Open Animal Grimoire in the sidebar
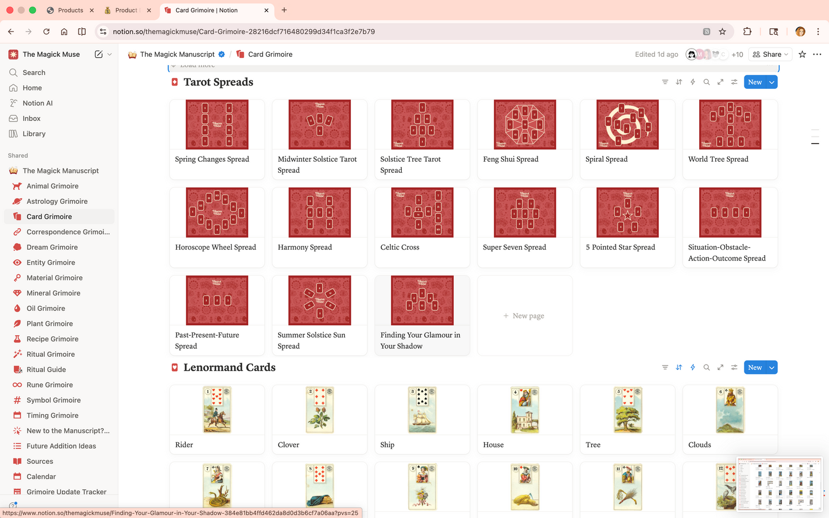Screen dimensions: 829x518 coord(59,186)
